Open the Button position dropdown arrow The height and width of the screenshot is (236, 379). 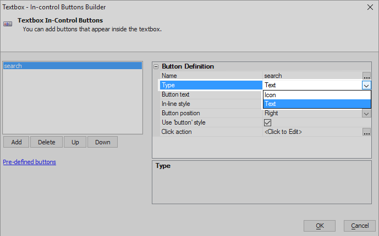pyautogui.click(x=366, y=113)
